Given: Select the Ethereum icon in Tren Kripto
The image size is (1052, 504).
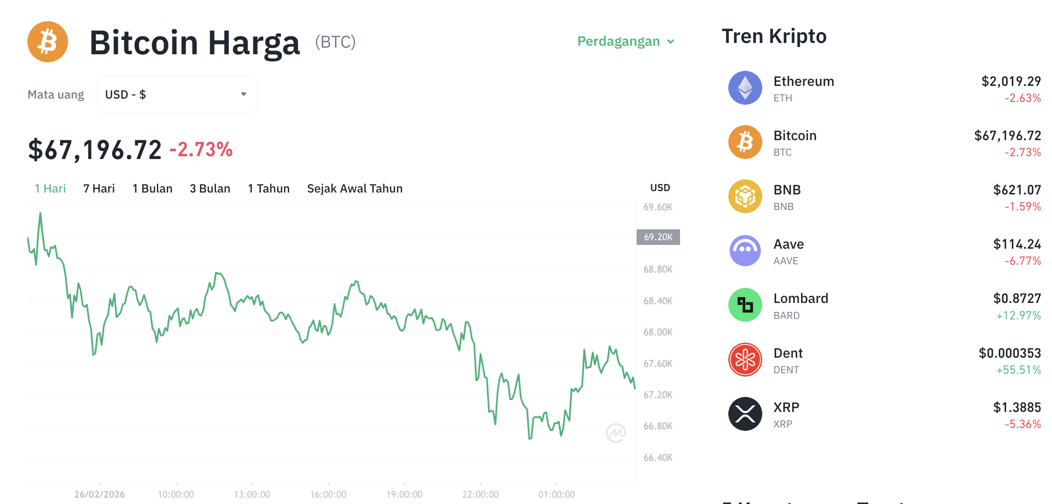Looking at the screenshot, I should (744, 88).
